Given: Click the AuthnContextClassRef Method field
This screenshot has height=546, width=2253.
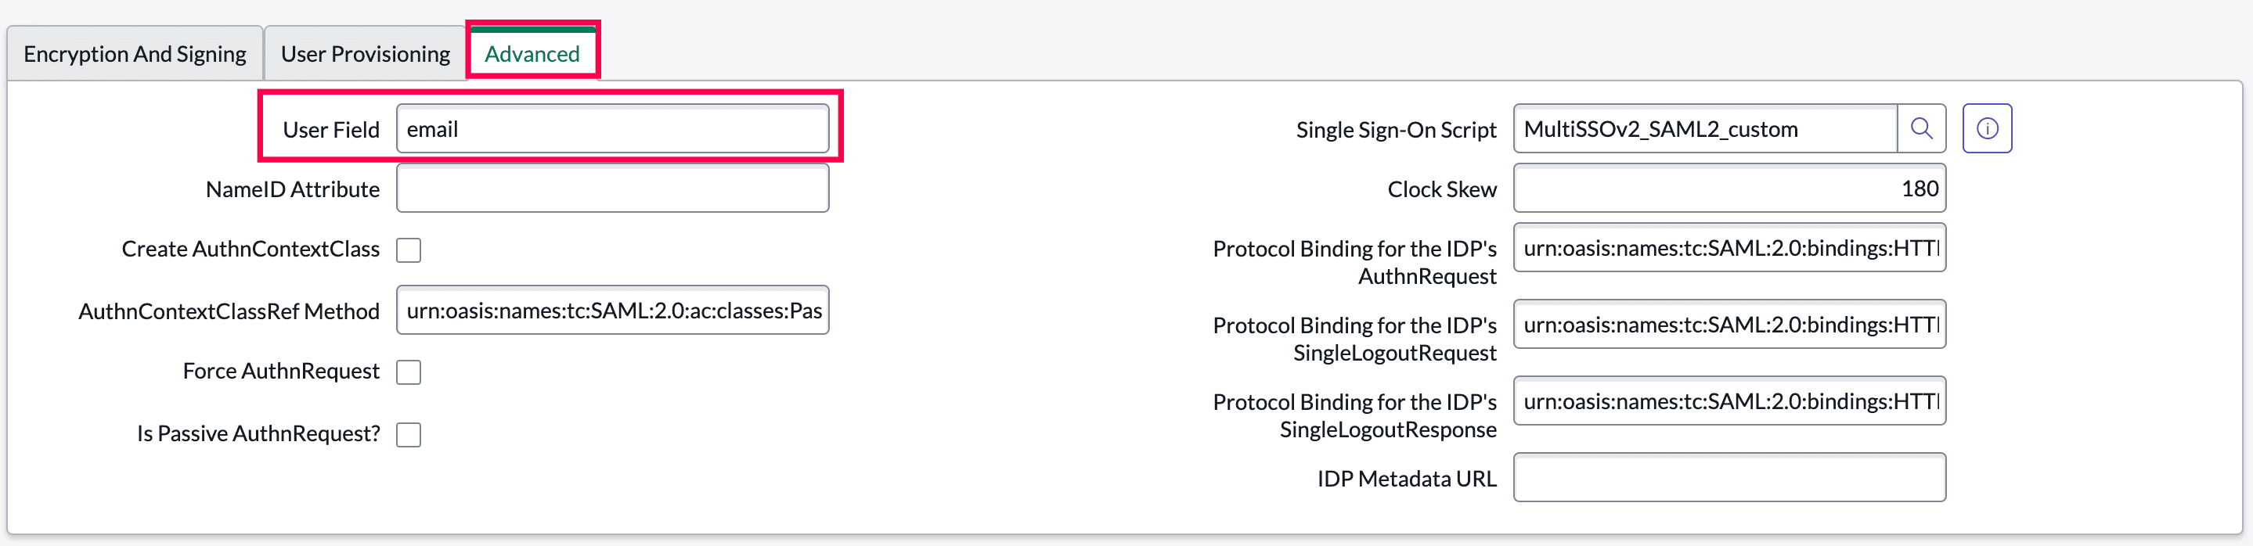Looking at the screenshot, I should pyautogui.click(x=612, y=310).
